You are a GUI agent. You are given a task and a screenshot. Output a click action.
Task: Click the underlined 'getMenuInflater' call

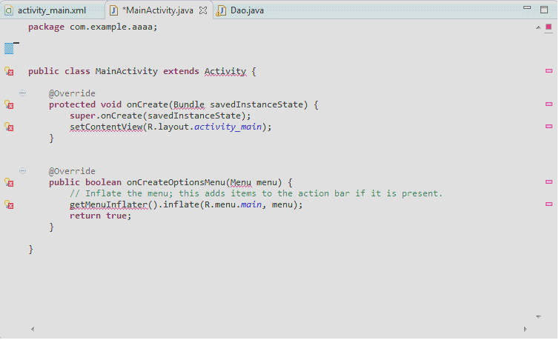pos(108,204)
